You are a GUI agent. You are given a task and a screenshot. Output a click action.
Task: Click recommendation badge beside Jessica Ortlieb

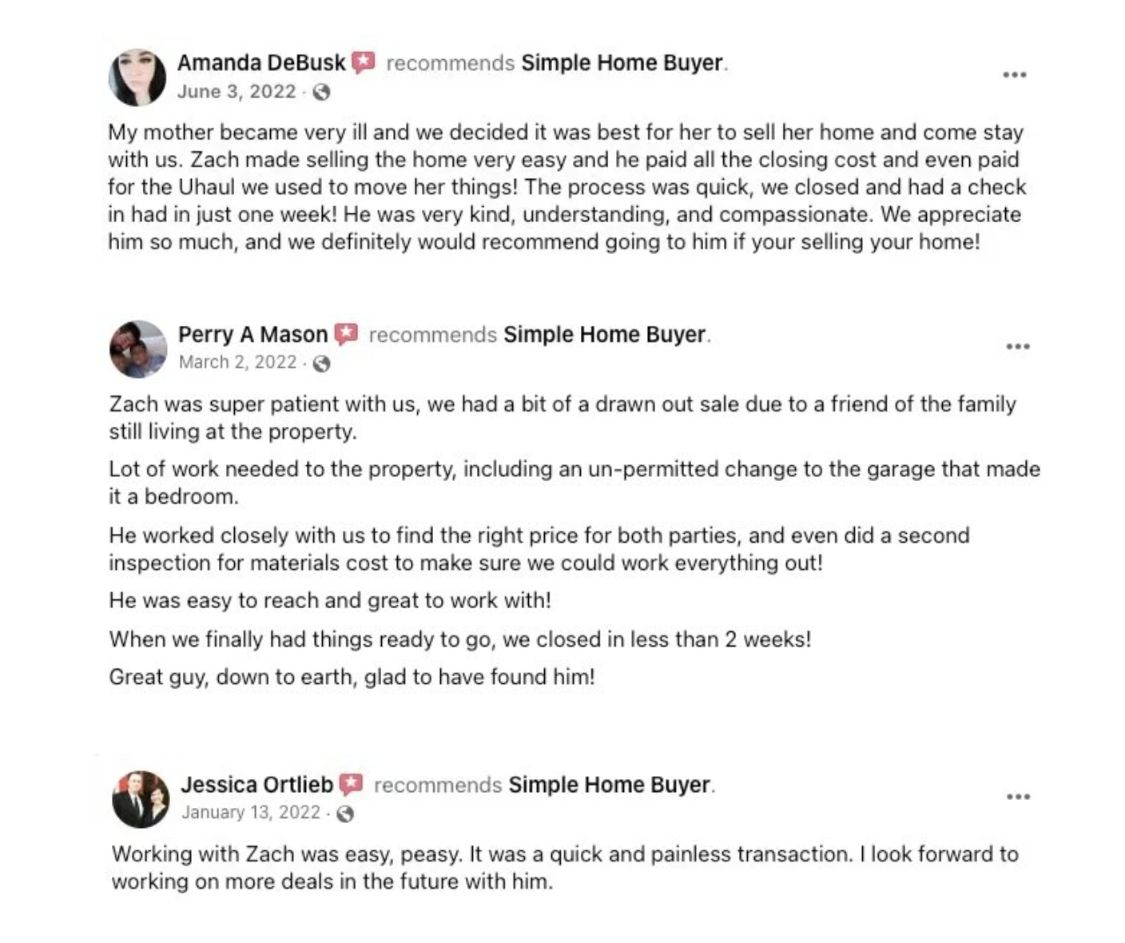351,785
